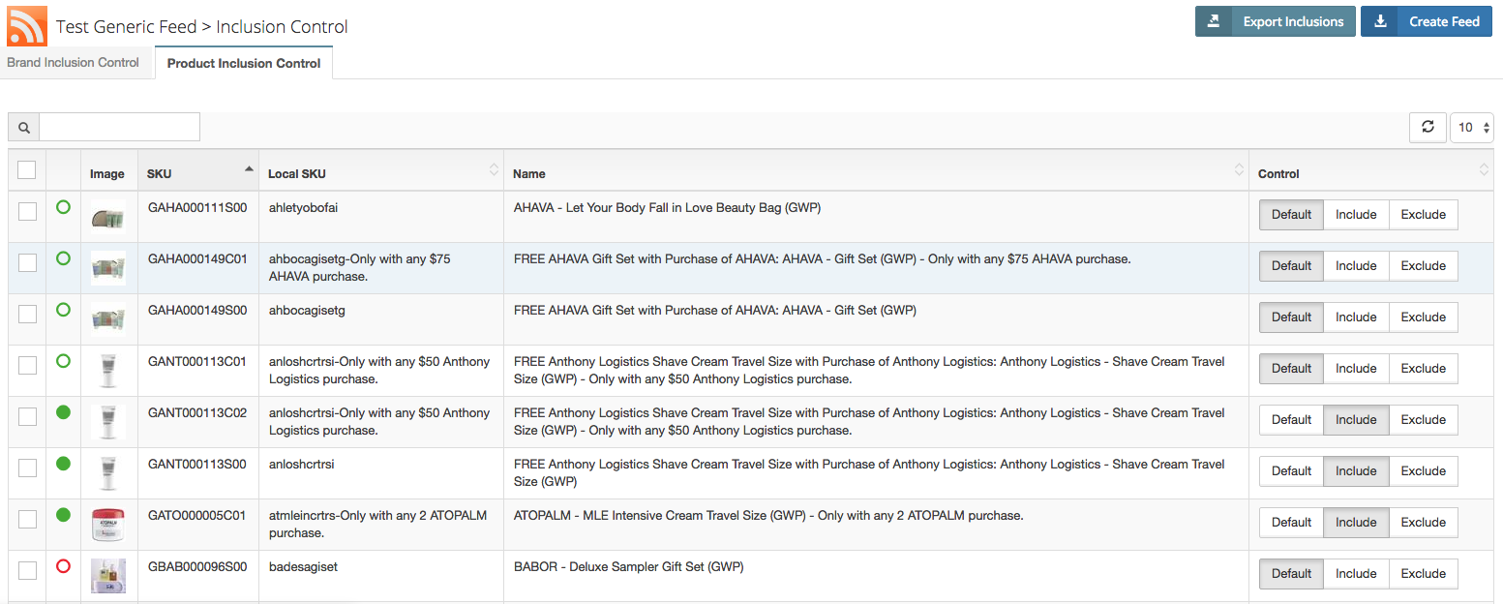1503x604 pixels.
Task: Set GANT000113S00 control to Exclude
Action: 1424,471
